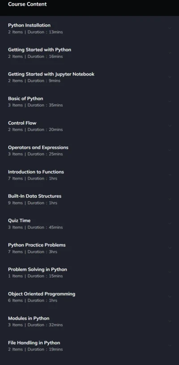Expand the Quiz Time chevron
Viewport: 179px width, 365px height.
tap(170, 223)
